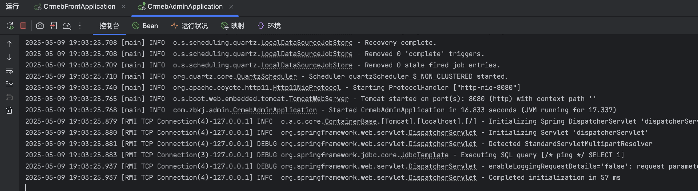
Task: Toggle scroll to end of console
Action: (9, 84)
